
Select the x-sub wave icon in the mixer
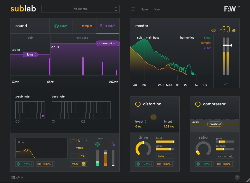pos(113,144)
